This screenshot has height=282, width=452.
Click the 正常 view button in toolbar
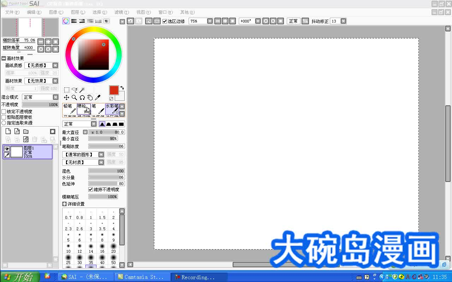(293, 21)
